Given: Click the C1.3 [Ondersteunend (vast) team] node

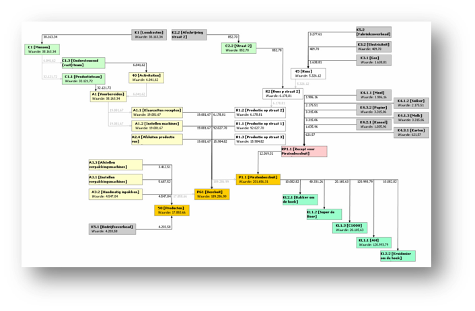Looking at the screenshot, I should [83, 63].
